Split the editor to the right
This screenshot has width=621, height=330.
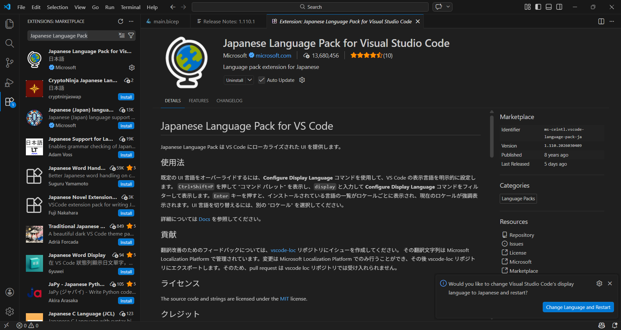[601, 21]
